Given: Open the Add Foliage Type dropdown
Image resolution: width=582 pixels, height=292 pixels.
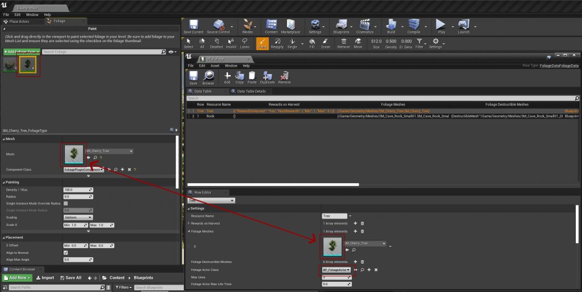Looking at the screenshot, I should click(x=22, y=52).
